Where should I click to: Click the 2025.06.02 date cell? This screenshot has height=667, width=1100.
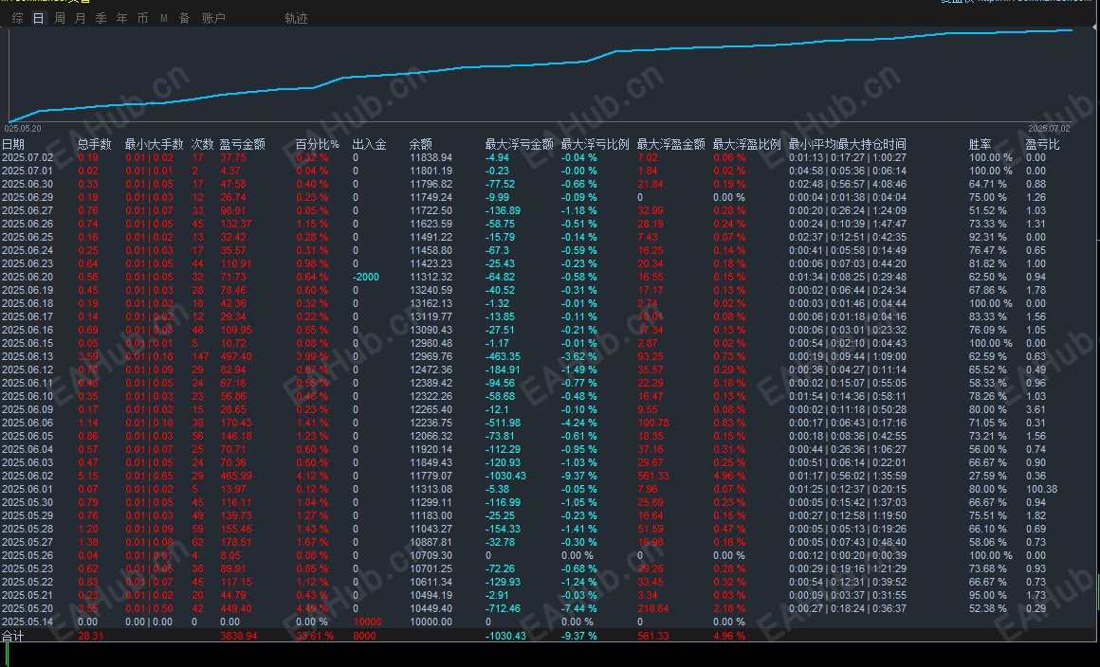pyautogui.click(x=27, y=477)
